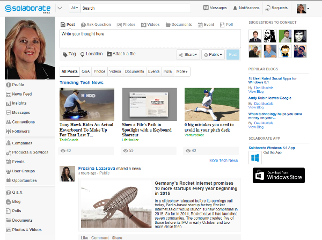Viewport: 322px width, 240px height.
Task: Open the Tony Hawk hoverboard news thumbnail
Action: coord(85,104)
